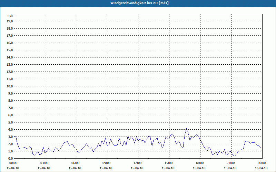This screenshot has width=276, height=172.
Task: Select the 4,0 y-axis label
Action: tap(10, 130)
